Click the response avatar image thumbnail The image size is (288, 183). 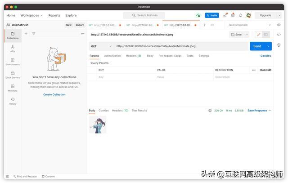click(98, 125)
